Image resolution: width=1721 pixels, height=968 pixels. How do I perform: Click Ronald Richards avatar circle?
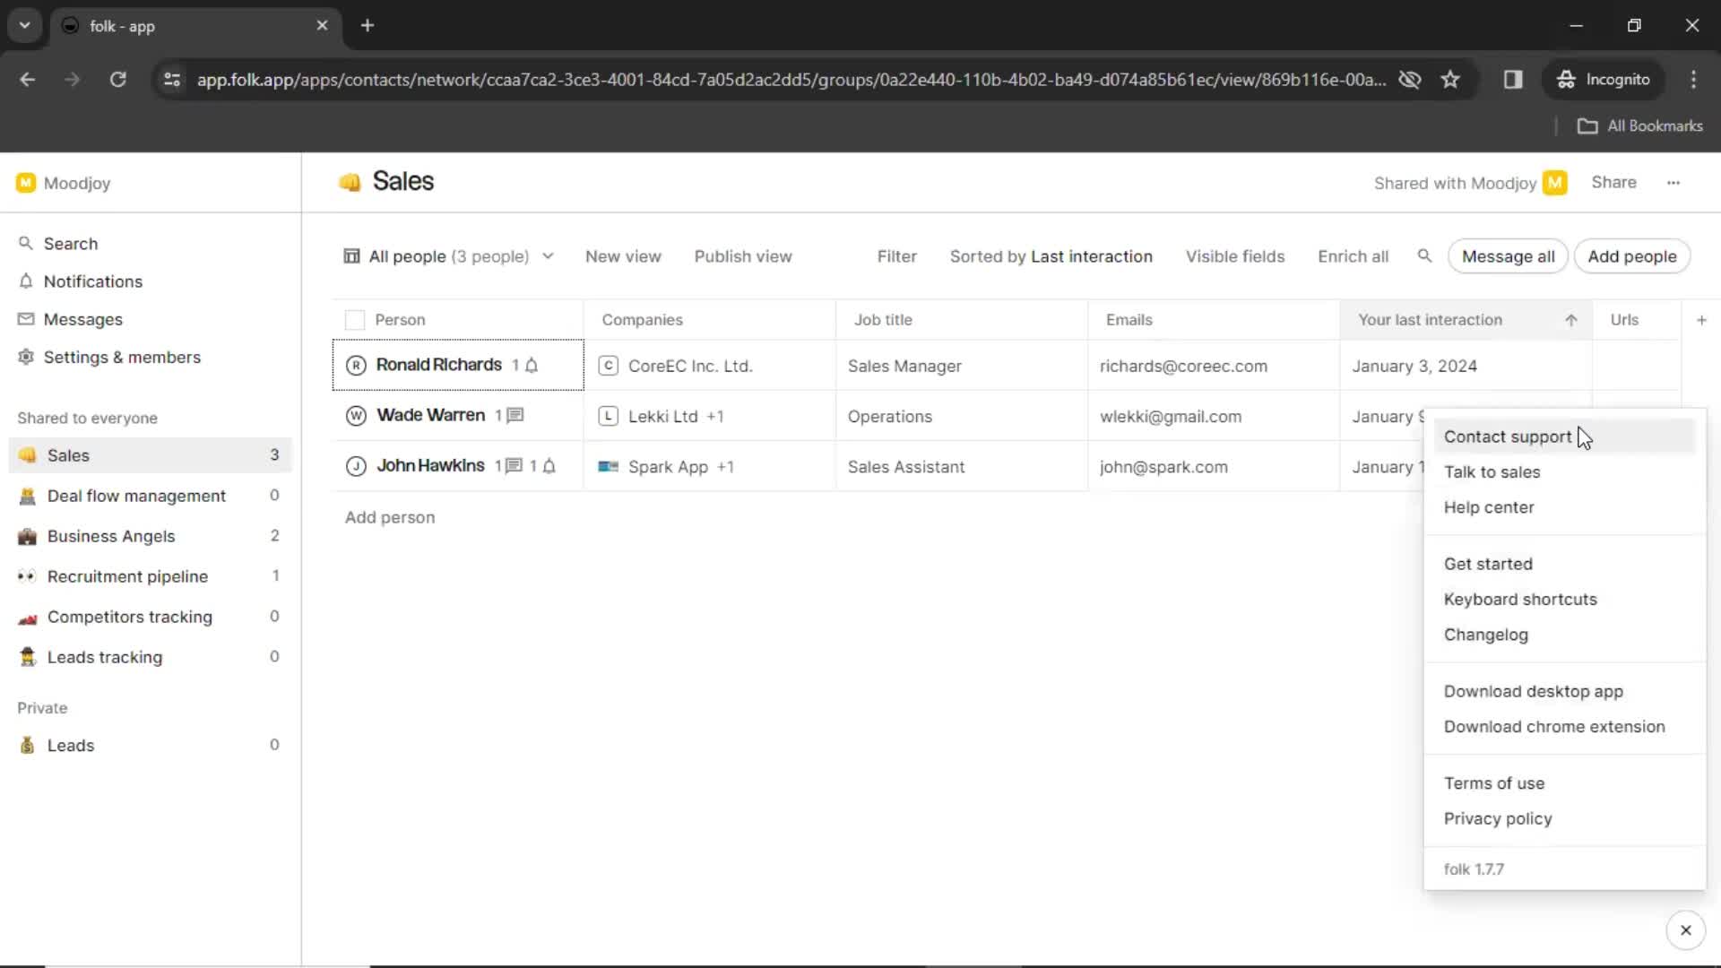(356, 365)
